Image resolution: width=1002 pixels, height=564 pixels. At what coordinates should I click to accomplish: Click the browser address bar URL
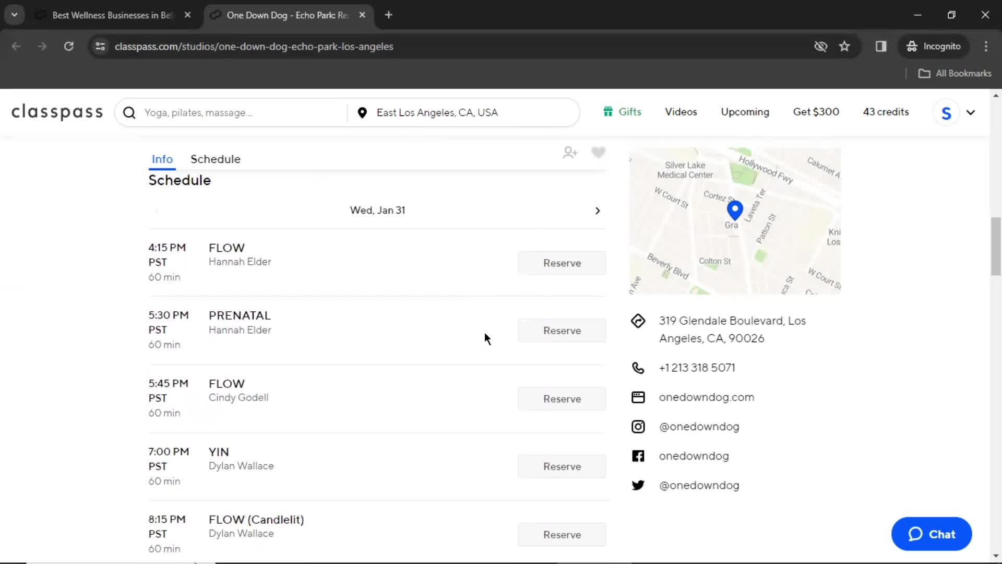point(254,46)
